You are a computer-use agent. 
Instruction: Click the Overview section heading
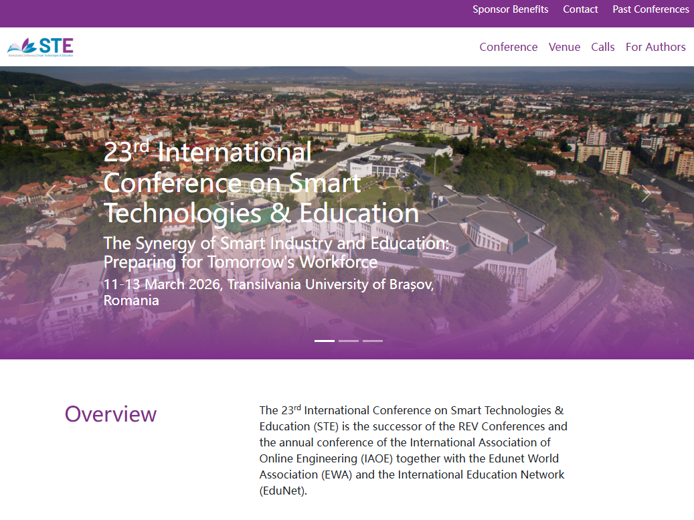[x=110, y=414]
